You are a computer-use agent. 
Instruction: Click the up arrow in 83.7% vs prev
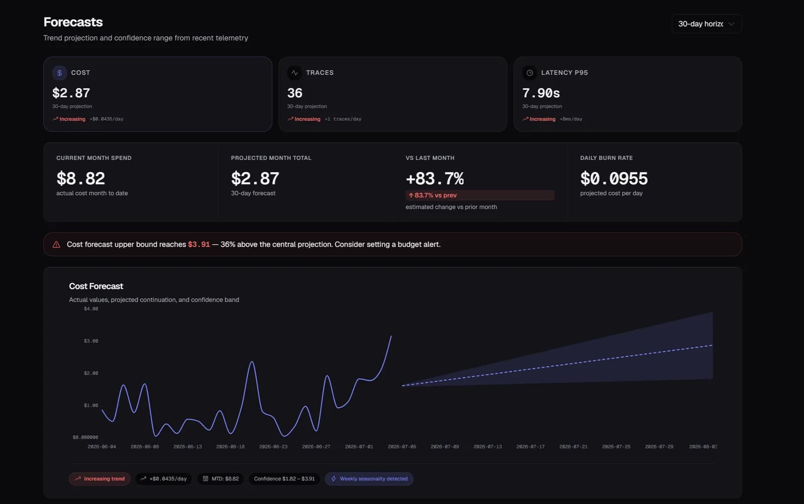[x=411, y=195]
